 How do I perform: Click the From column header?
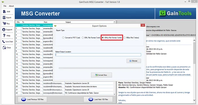(54, 22)
